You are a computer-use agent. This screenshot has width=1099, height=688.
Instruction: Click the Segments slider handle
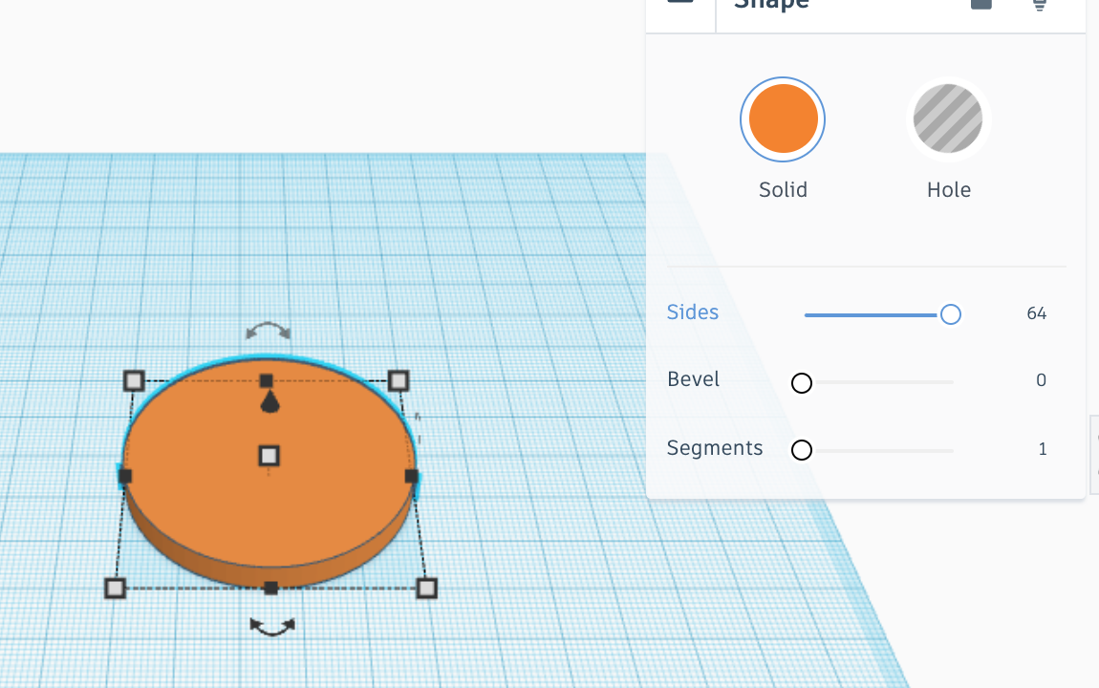click(801, 450)
